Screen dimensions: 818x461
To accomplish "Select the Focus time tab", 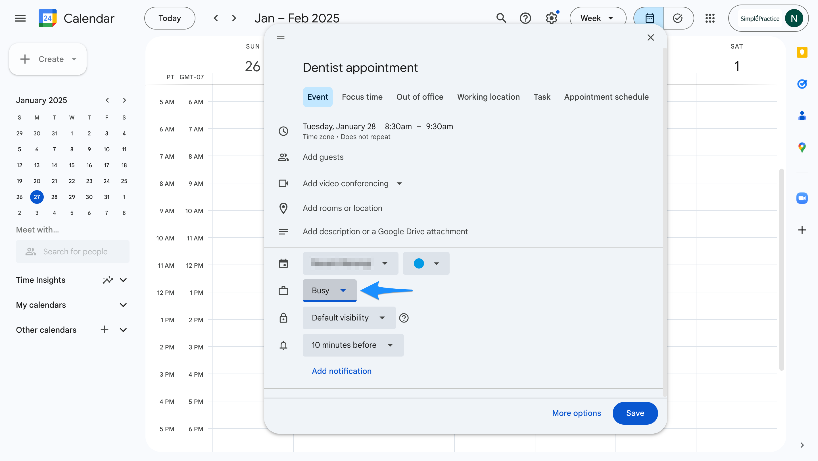I will point(362,97).
